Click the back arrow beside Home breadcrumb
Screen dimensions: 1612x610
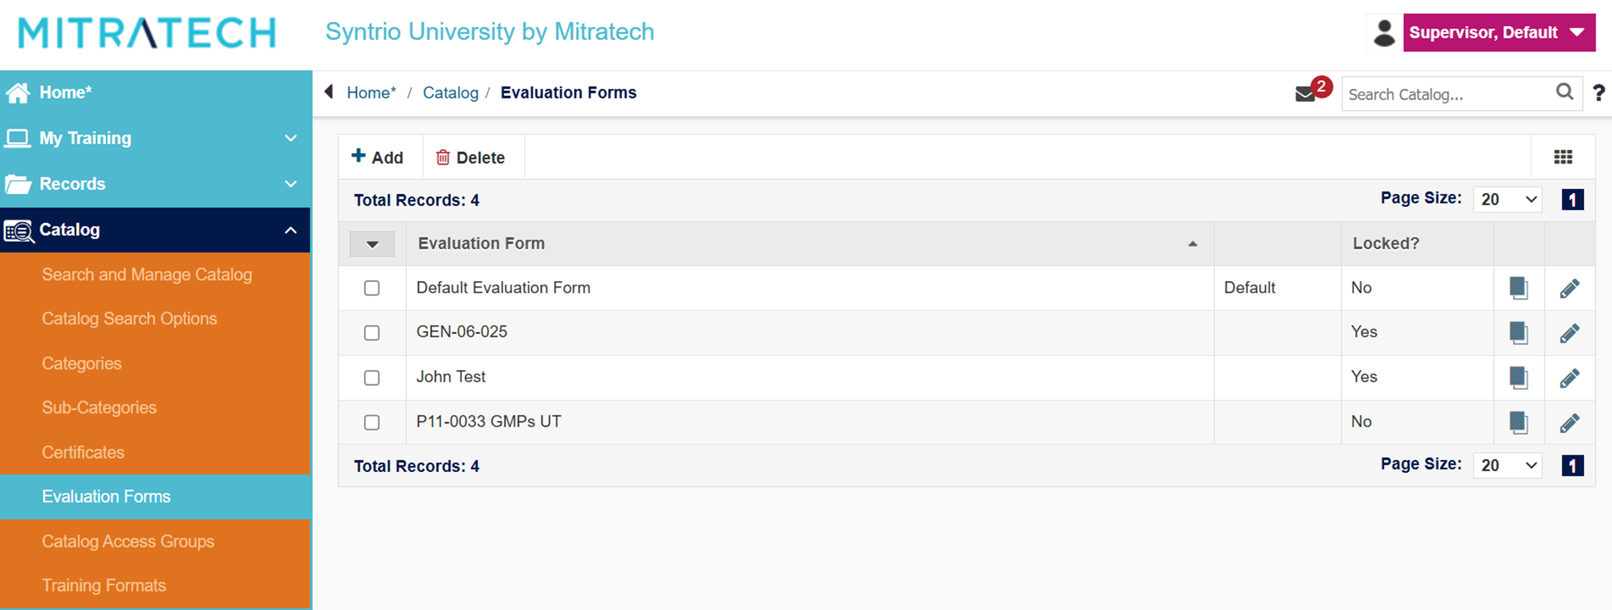click(x=329, y=92)
